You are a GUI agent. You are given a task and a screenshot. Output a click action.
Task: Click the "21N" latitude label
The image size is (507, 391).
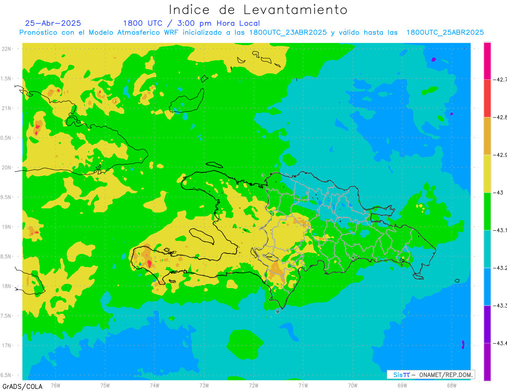click(6, 108)
